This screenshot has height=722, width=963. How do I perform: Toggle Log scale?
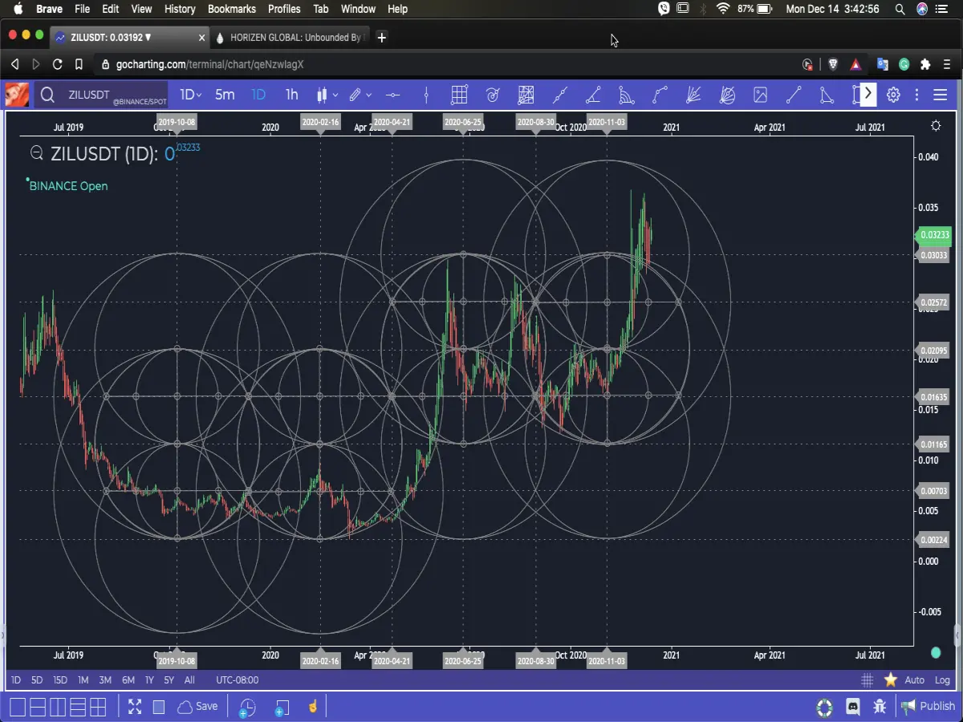click(942, 679)
